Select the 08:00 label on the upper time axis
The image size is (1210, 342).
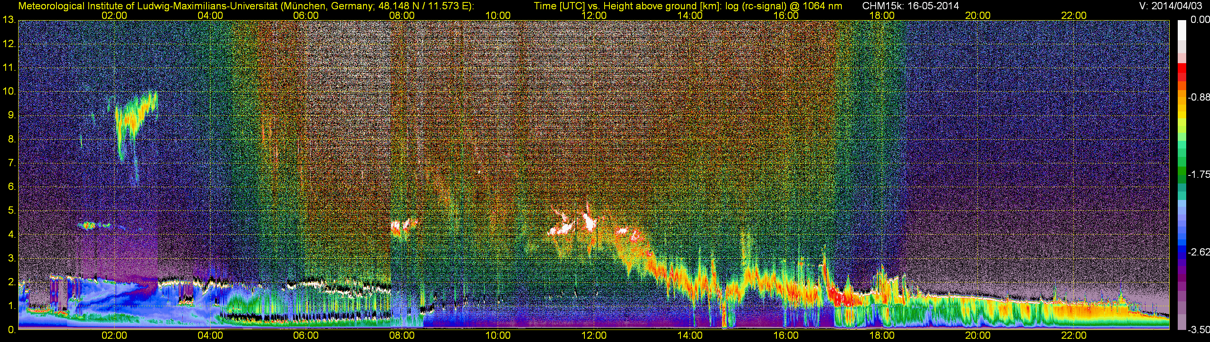(402, 15)
